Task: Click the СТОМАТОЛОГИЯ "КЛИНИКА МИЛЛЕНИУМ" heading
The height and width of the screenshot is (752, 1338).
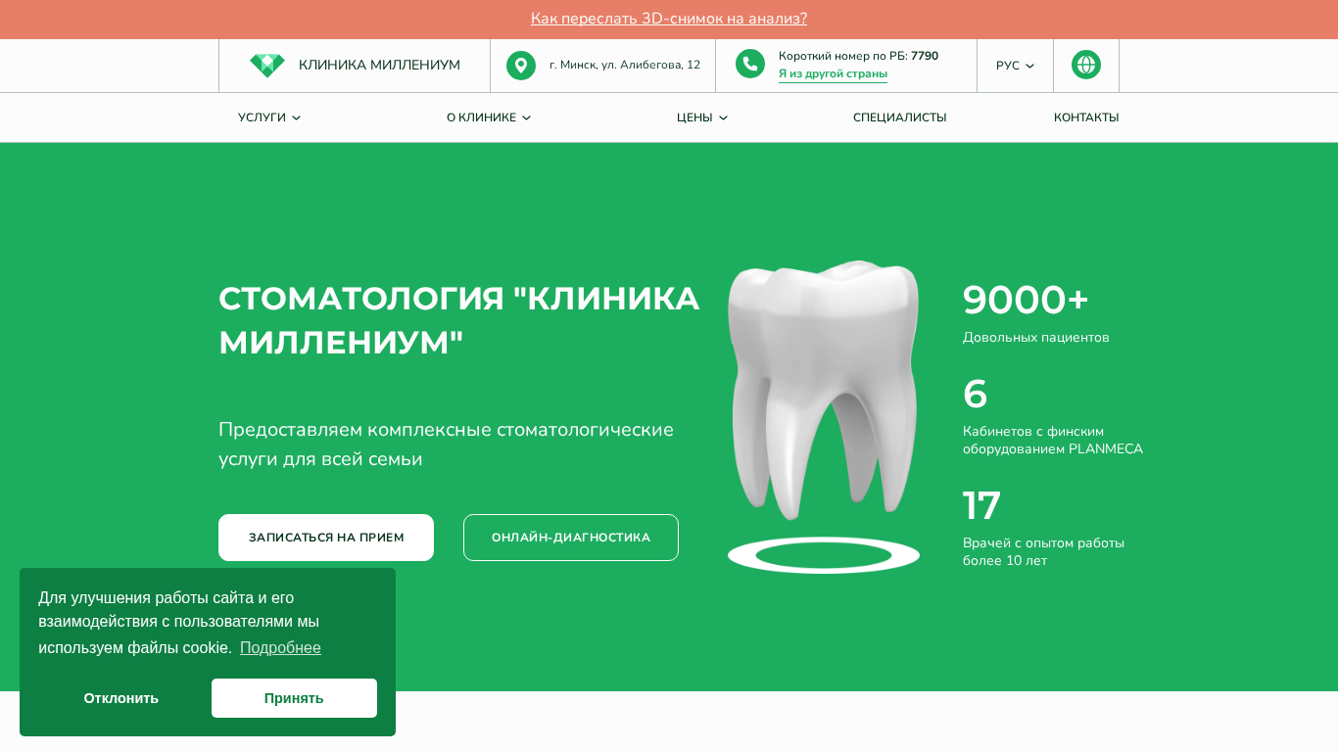Action: point(459,320)
